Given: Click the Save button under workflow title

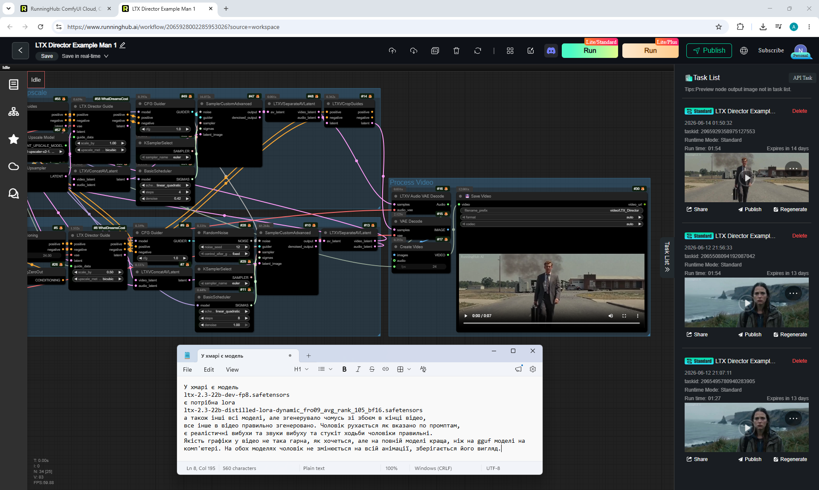Looking at the screenshot, I should pyautogui.click(x=47, y=56).
